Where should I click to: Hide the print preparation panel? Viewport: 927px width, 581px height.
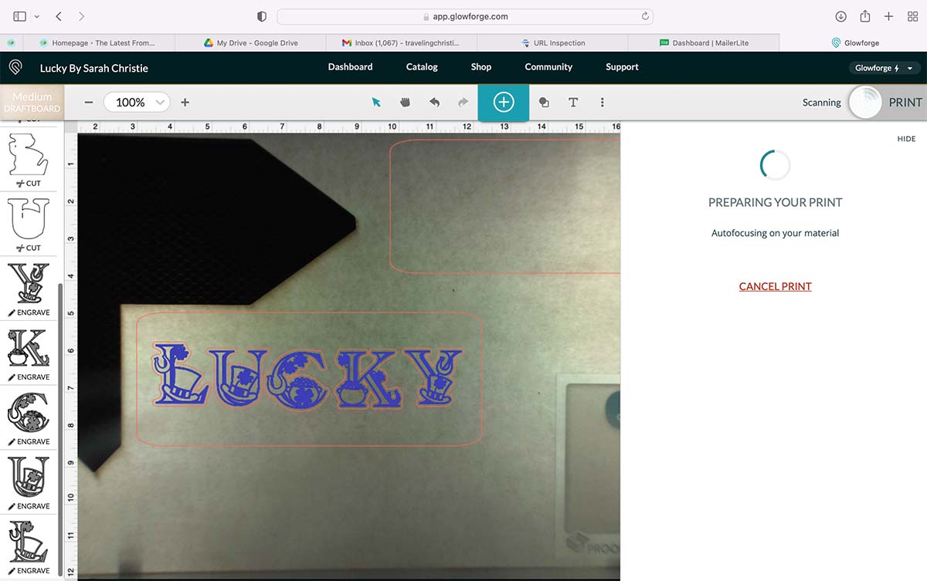[906, 139]
